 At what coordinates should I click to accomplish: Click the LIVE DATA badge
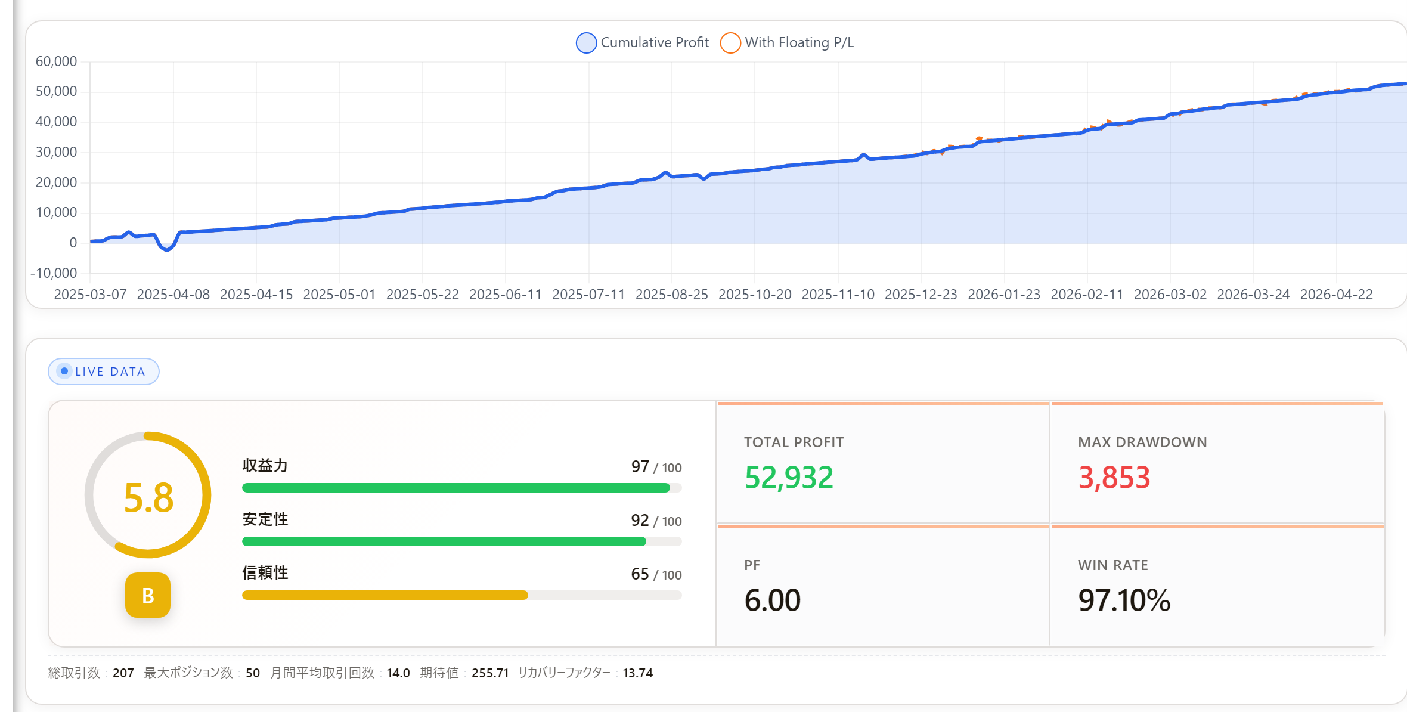pyautogui.click(x=104, y=372)
